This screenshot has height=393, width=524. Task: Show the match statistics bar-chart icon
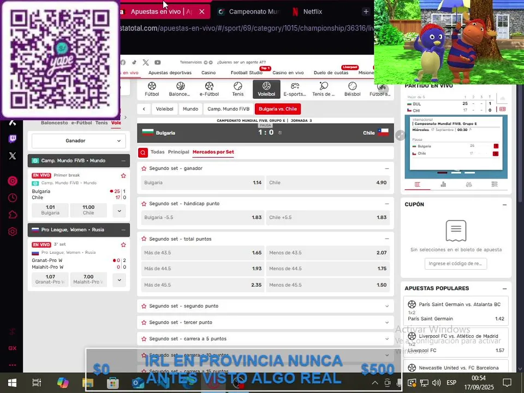443,184
